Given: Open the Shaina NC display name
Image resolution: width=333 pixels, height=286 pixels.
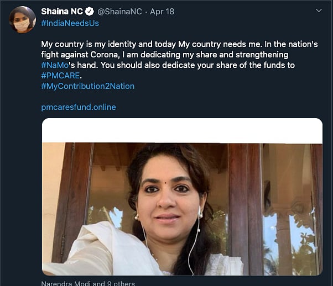Looking at the screenshot, I should click(x=62, y=12).
